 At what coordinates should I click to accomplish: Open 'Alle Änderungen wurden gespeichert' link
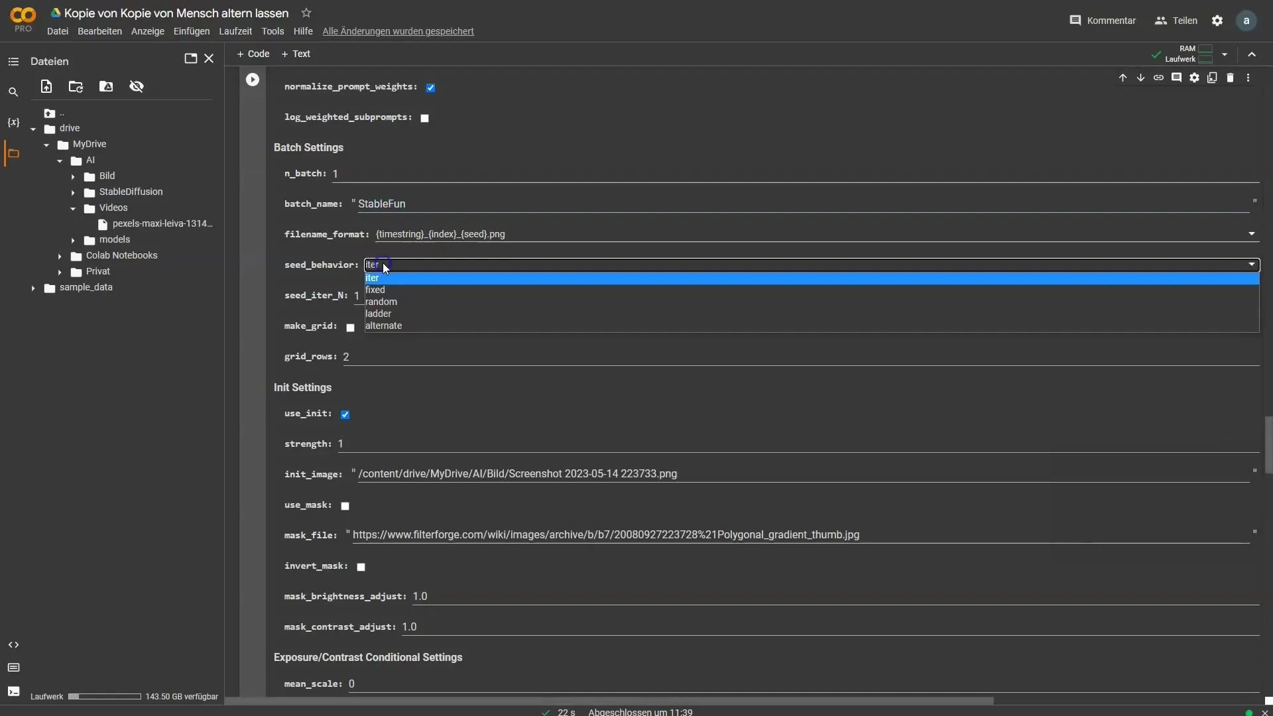(x=398, y=31)
